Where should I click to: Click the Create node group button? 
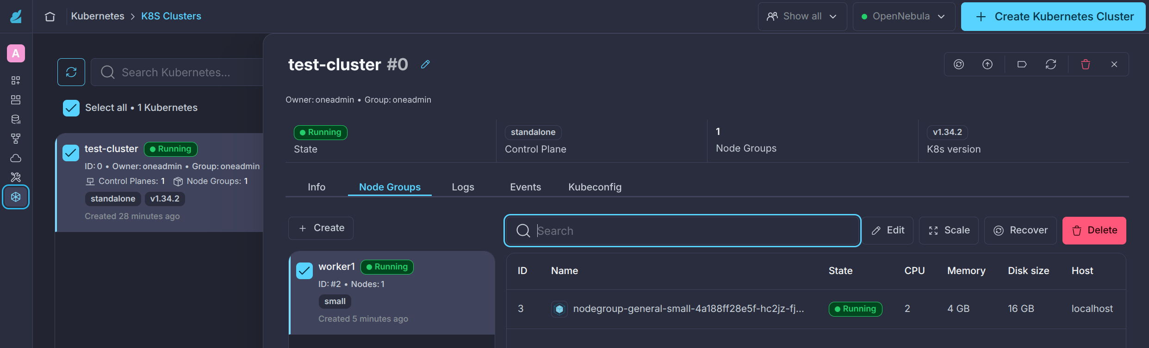coord(321,228)
